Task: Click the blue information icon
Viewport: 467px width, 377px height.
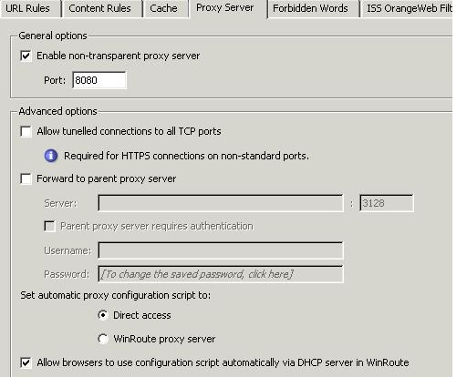Action: (x=51, y=156)
